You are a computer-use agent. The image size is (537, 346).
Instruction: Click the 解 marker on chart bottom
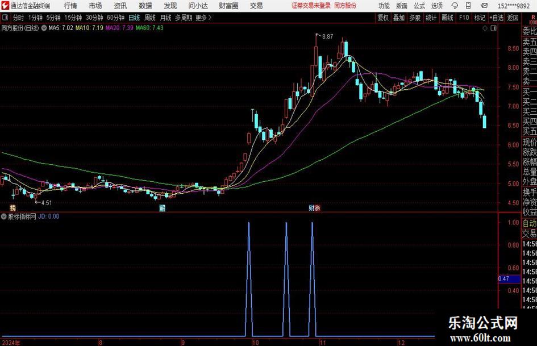pos(163,208)
